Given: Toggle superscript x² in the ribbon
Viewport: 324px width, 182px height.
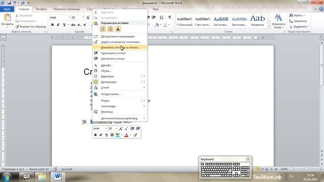Looking at the screenshot, I should (85, 25).
